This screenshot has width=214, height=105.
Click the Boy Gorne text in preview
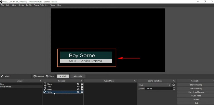[82, 55]
